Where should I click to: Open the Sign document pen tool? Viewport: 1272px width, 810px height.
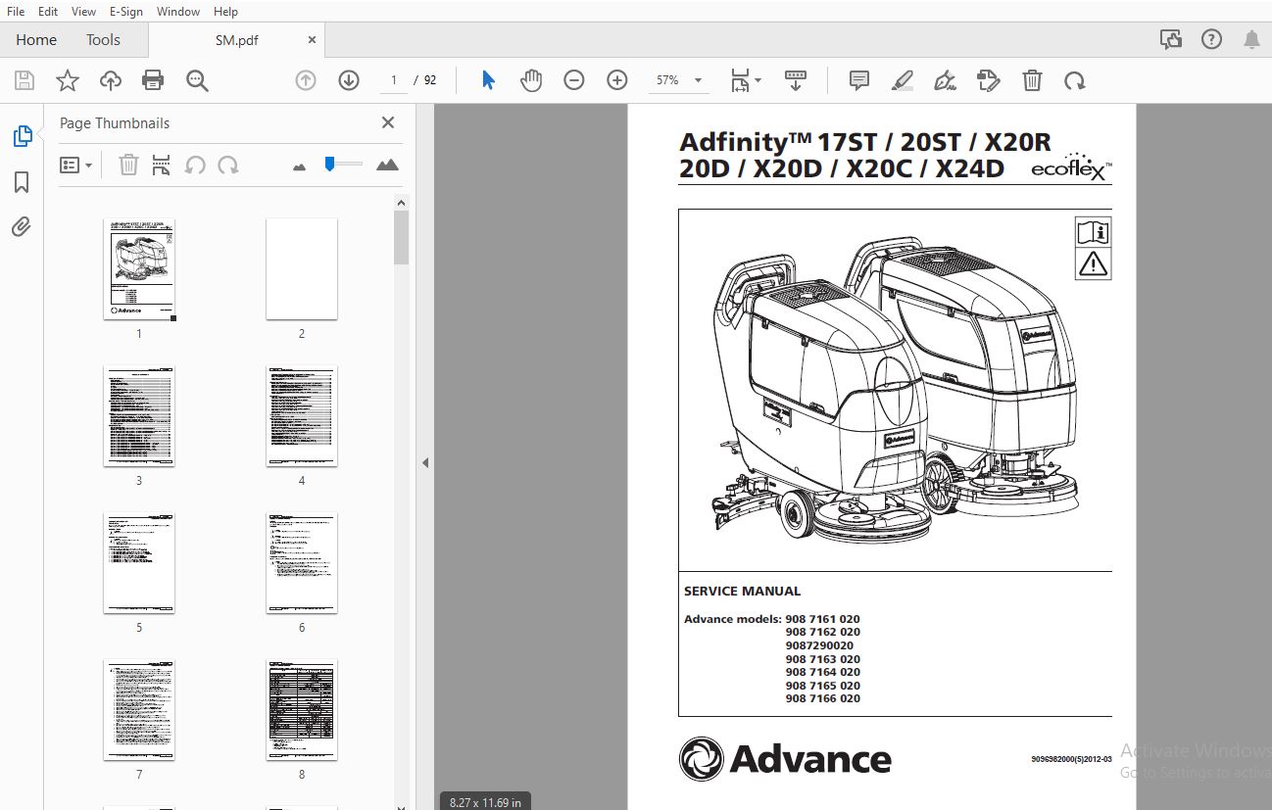point(946,80)
